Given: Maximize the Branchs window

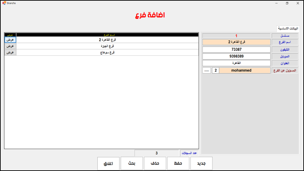Looking at the screenshot, I should coord(287,3).
